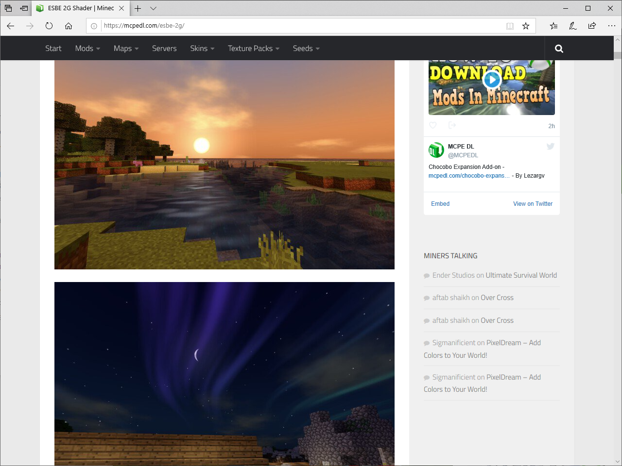Image resolution: width=622 pixels, height=466 pixels.
Task: Open the site search magnifier icon
Action: [x=559, y=49]
